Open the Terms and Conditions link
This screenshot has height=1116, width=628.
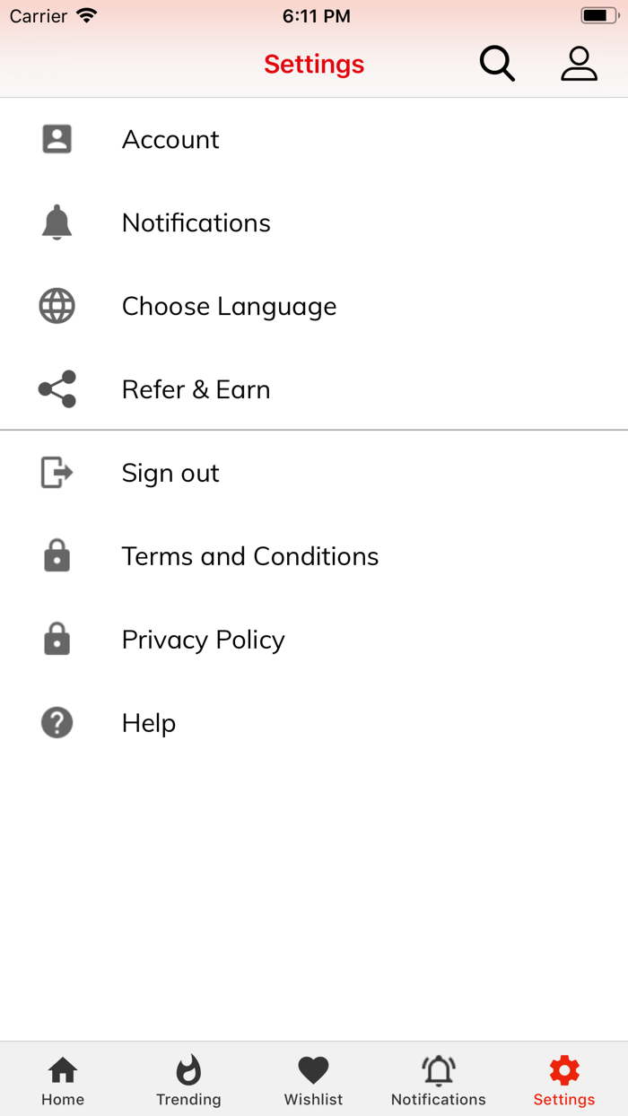(x=250, y=557)
